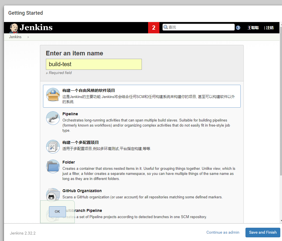Choose 构建一个多配置项目 item type
This screenshot has width=282, height=241.
pos(80,142)
